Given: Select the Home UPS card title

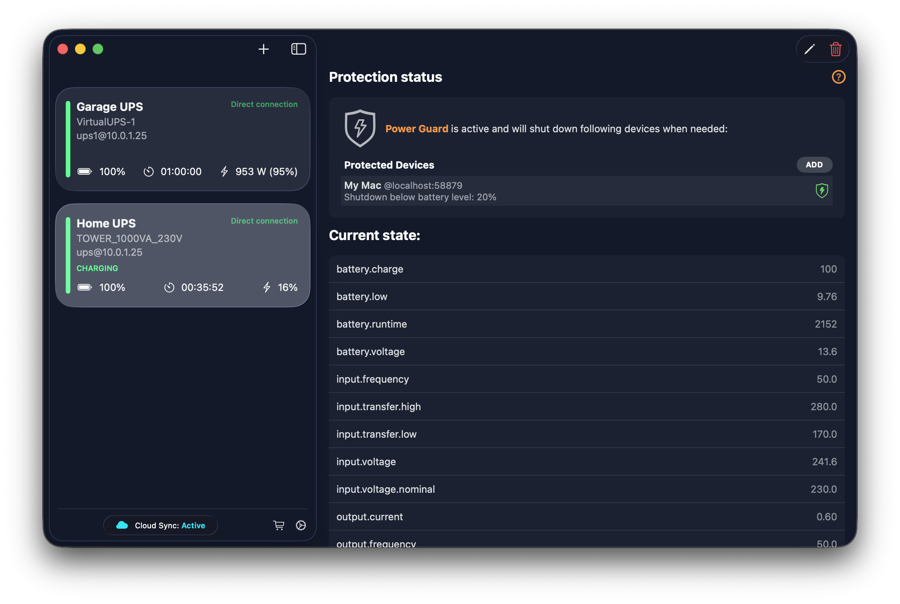Looking at the screenshot, I should coord(106,223).
